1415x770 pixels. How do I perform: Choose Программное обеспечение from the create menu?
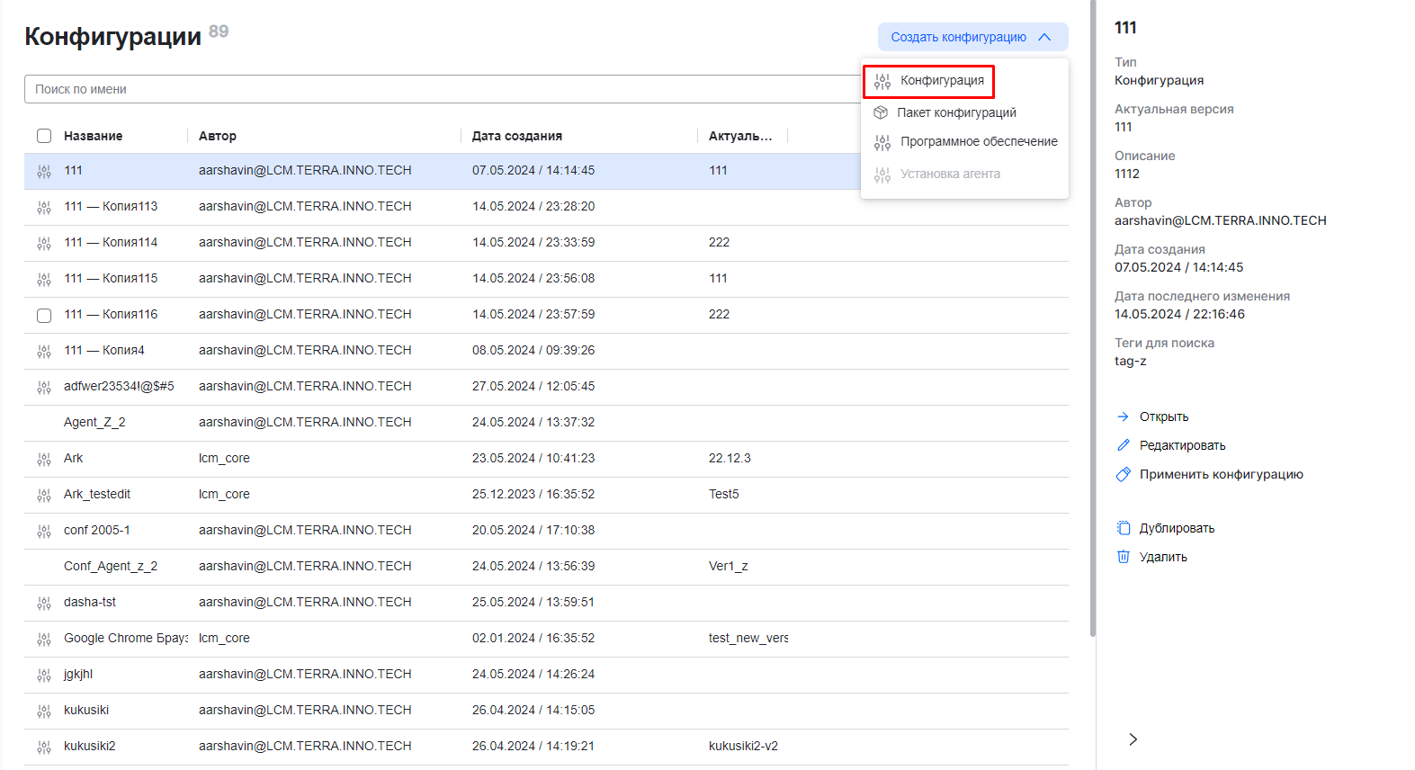click(978, 141)
